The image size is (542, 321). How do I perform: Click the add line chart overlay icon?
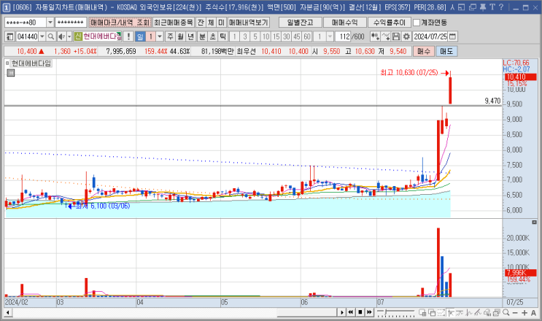(386, 36)
